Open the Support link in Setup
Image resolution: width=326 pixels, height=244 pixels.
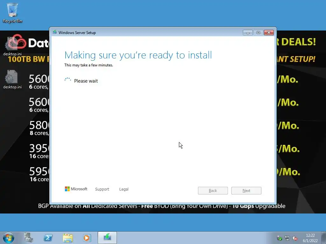point(102,189)
